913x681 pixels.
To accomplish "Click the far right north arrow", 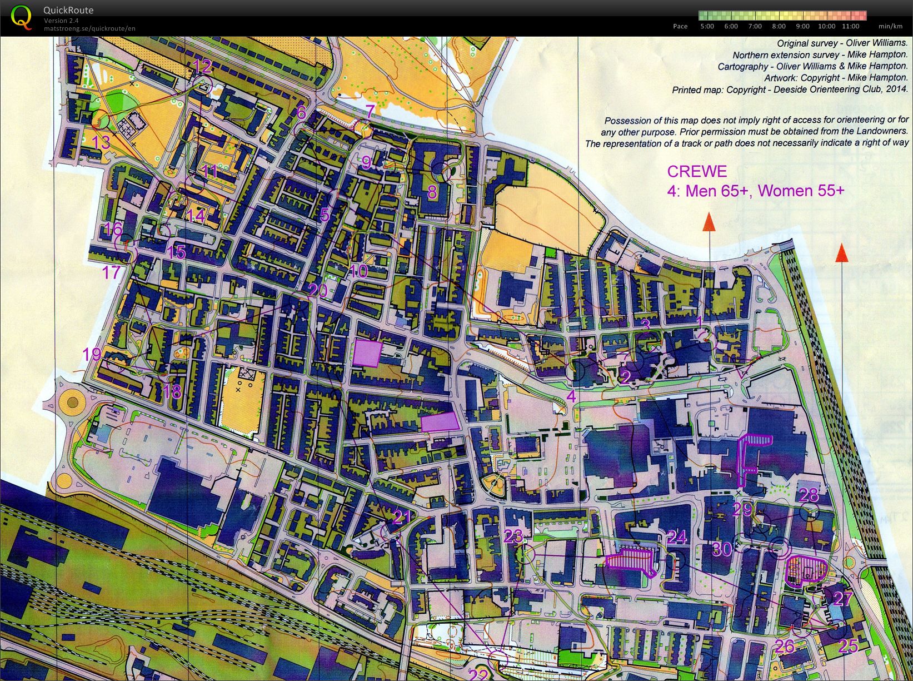I will pyautogui.click(x=842, y=252).
